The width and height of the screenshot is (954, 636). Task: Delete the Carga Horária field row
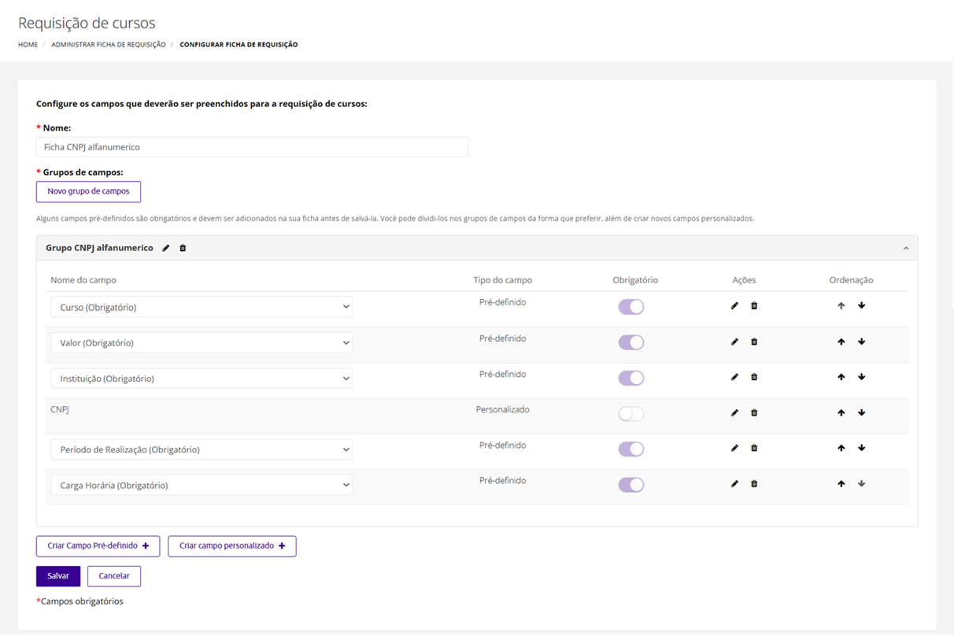click(754, 484)
